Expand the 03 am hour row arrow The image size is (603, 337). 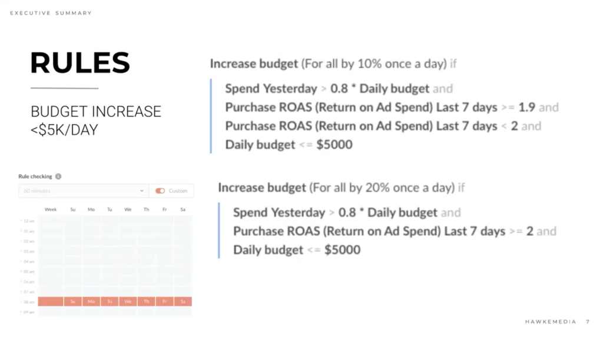(21, 251)
